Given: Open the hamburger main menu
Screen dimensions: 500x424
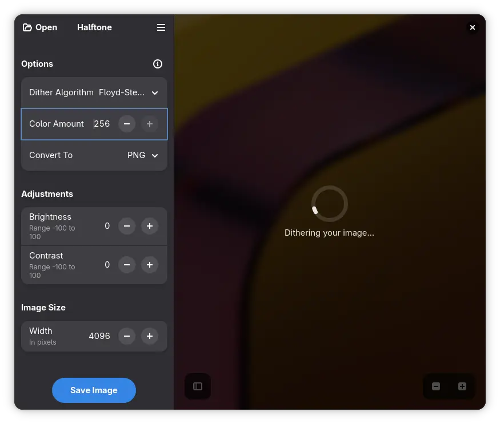Looking at the screenshot, I should [161, 27].
